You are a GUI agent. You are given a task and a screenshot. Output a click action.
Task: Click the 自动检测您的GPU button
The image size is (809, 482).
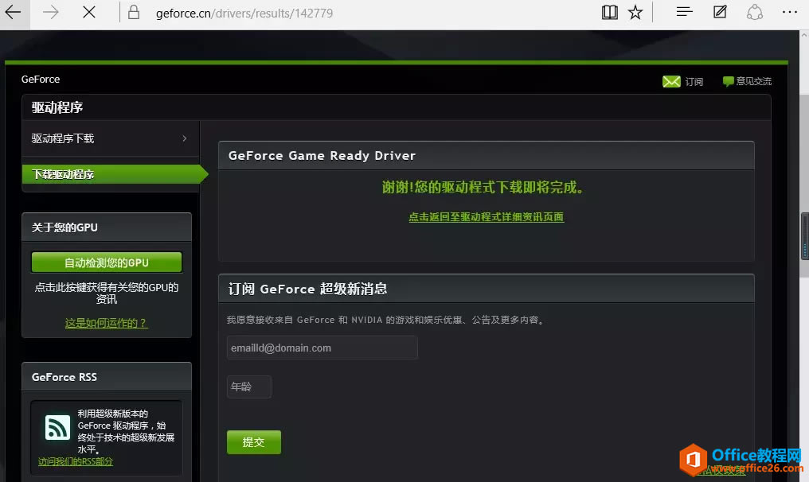[107, 262]
